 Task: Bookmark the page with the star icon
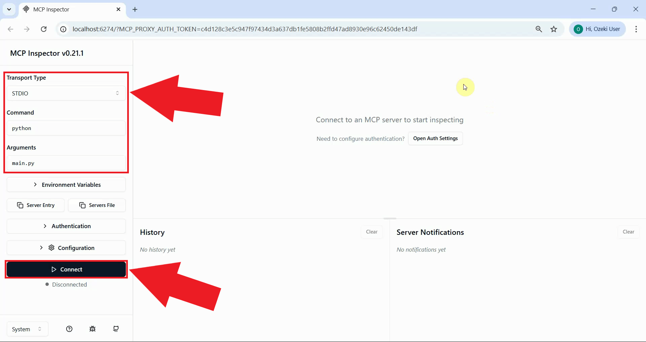pyautogui.click(x=554, y=29)
